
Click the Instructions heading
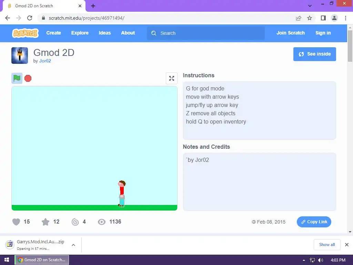199,75
